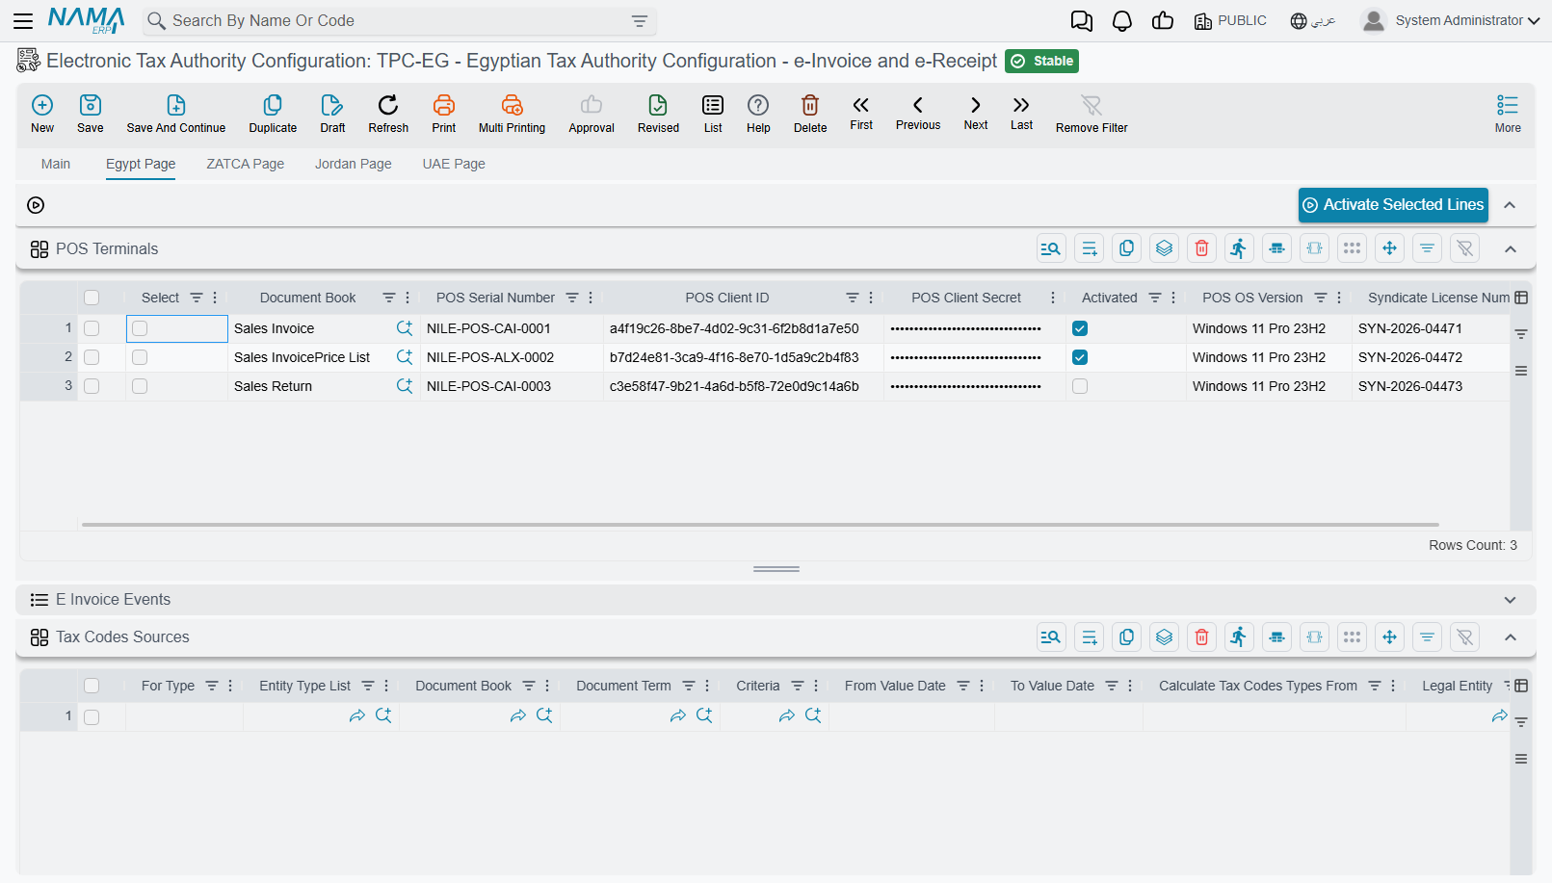Delete the current record
Viewport: 1552px width, 883px height.
click(x=810, y=114)
